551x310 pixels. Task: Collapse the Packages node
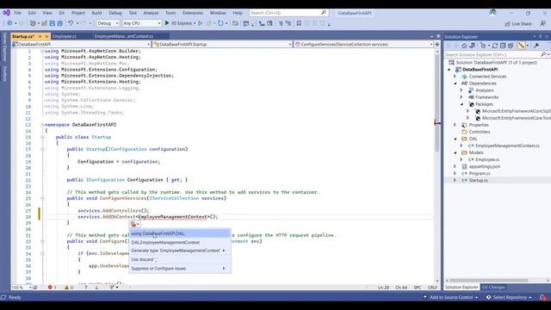point(461,104)
